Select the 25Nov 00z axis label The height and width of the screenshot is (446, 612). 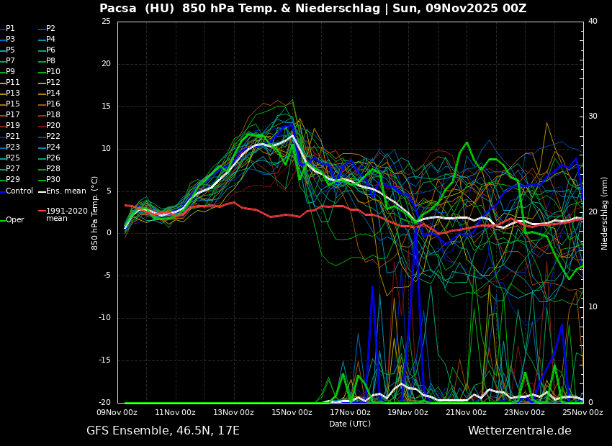(x=582, y=413)
